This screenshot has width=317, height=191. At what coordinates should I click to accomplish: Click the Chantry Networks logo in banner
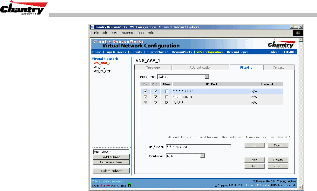coord(282,44)
